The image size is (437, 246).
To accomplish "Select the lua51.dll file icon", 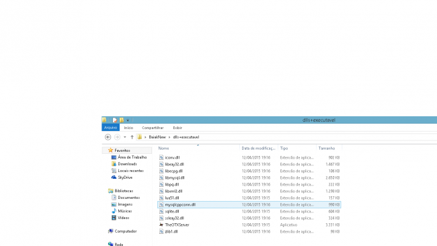I will [161, 198].
